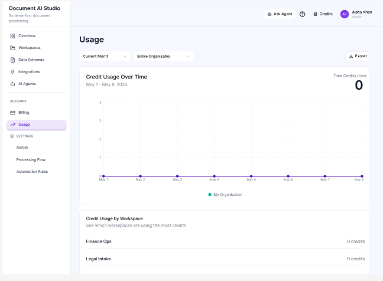
Task: Open AI Agents page
Action: pyautogui.click(x=37, y=84)
